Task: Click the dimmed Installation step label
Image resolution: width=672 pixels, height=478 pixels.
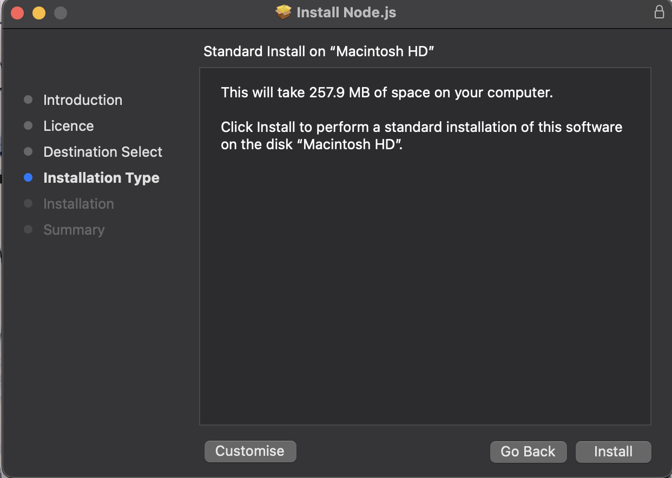Action: click(78, 203)
